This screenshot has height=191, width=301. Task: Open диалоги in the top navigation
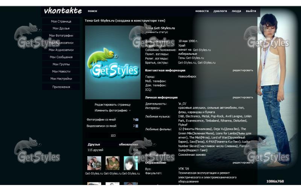220,11
